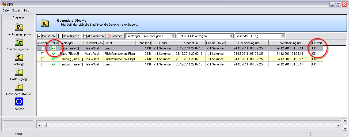The image size is (349, 137).
Task: Open the Postausgang folder icon
Action: [x=19, y=72]
